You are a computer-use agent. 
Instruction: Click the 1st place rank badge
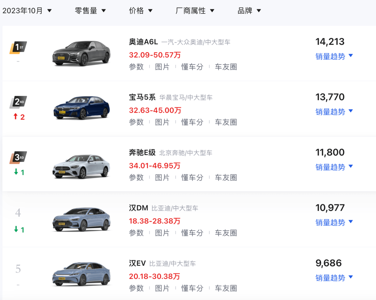point(18,47)
